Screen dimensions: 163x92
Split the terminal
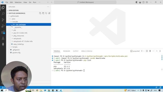click(147, 51)
